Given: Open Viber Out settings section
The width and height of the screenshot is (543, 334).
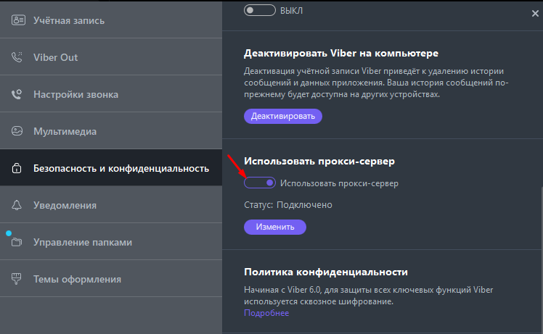Looking at the screenshot, I should [x=111, y=57].
